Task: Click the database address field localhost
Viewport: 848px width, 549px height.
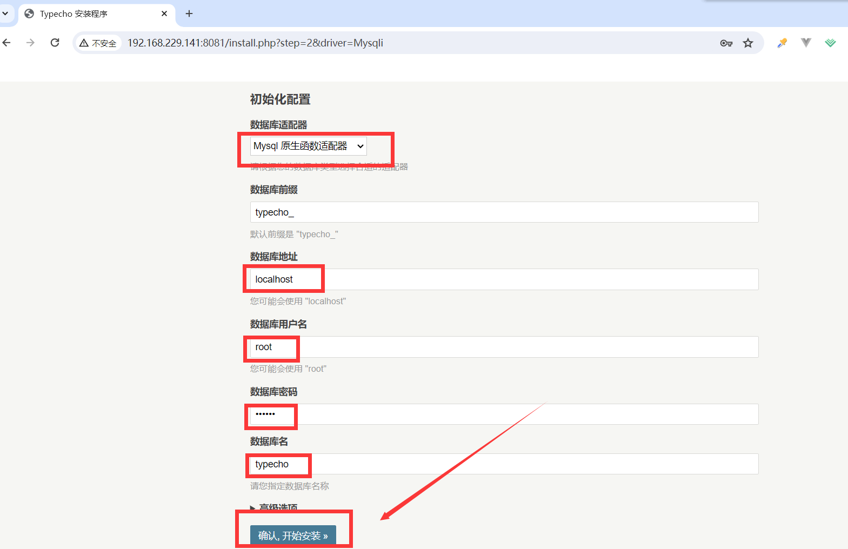Action: (504, 279)
